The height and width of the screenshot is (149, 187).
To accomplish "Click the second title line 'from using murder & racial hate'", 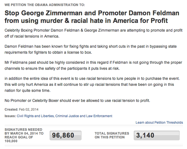I will 86,21.
